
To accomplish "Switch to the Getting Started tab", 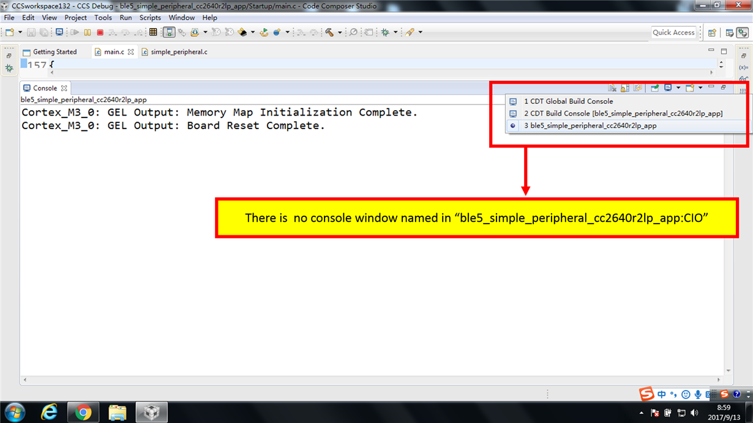I will (50, 52).
